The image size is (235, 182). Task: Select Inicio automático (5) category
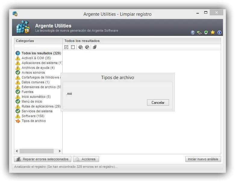pyautogui.click(x=36, y=97)
